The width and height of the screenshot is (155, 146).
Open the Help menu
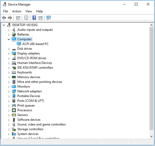pyautogui.click(x=40, y=11)
